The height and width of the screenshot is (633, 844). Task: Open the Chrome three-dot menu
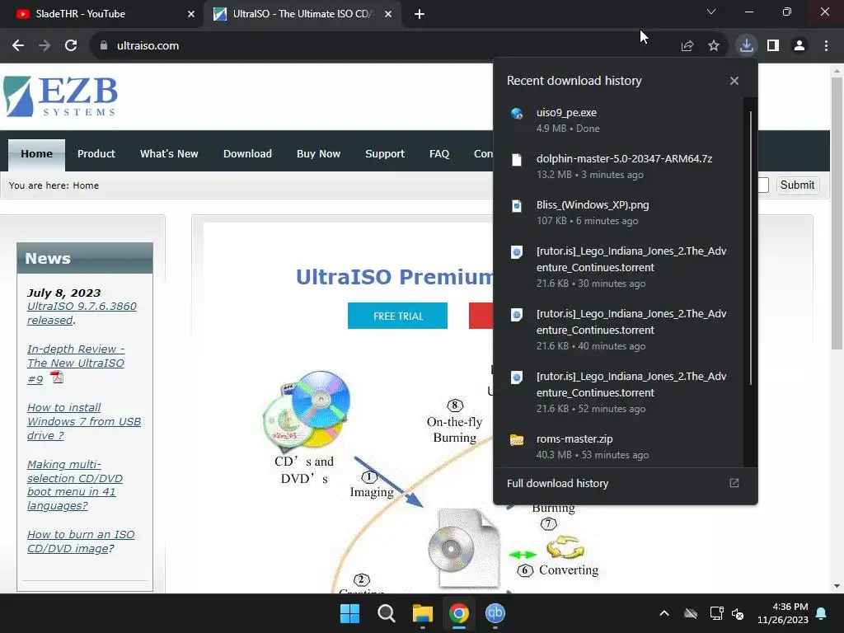click(x=826, y=46)
